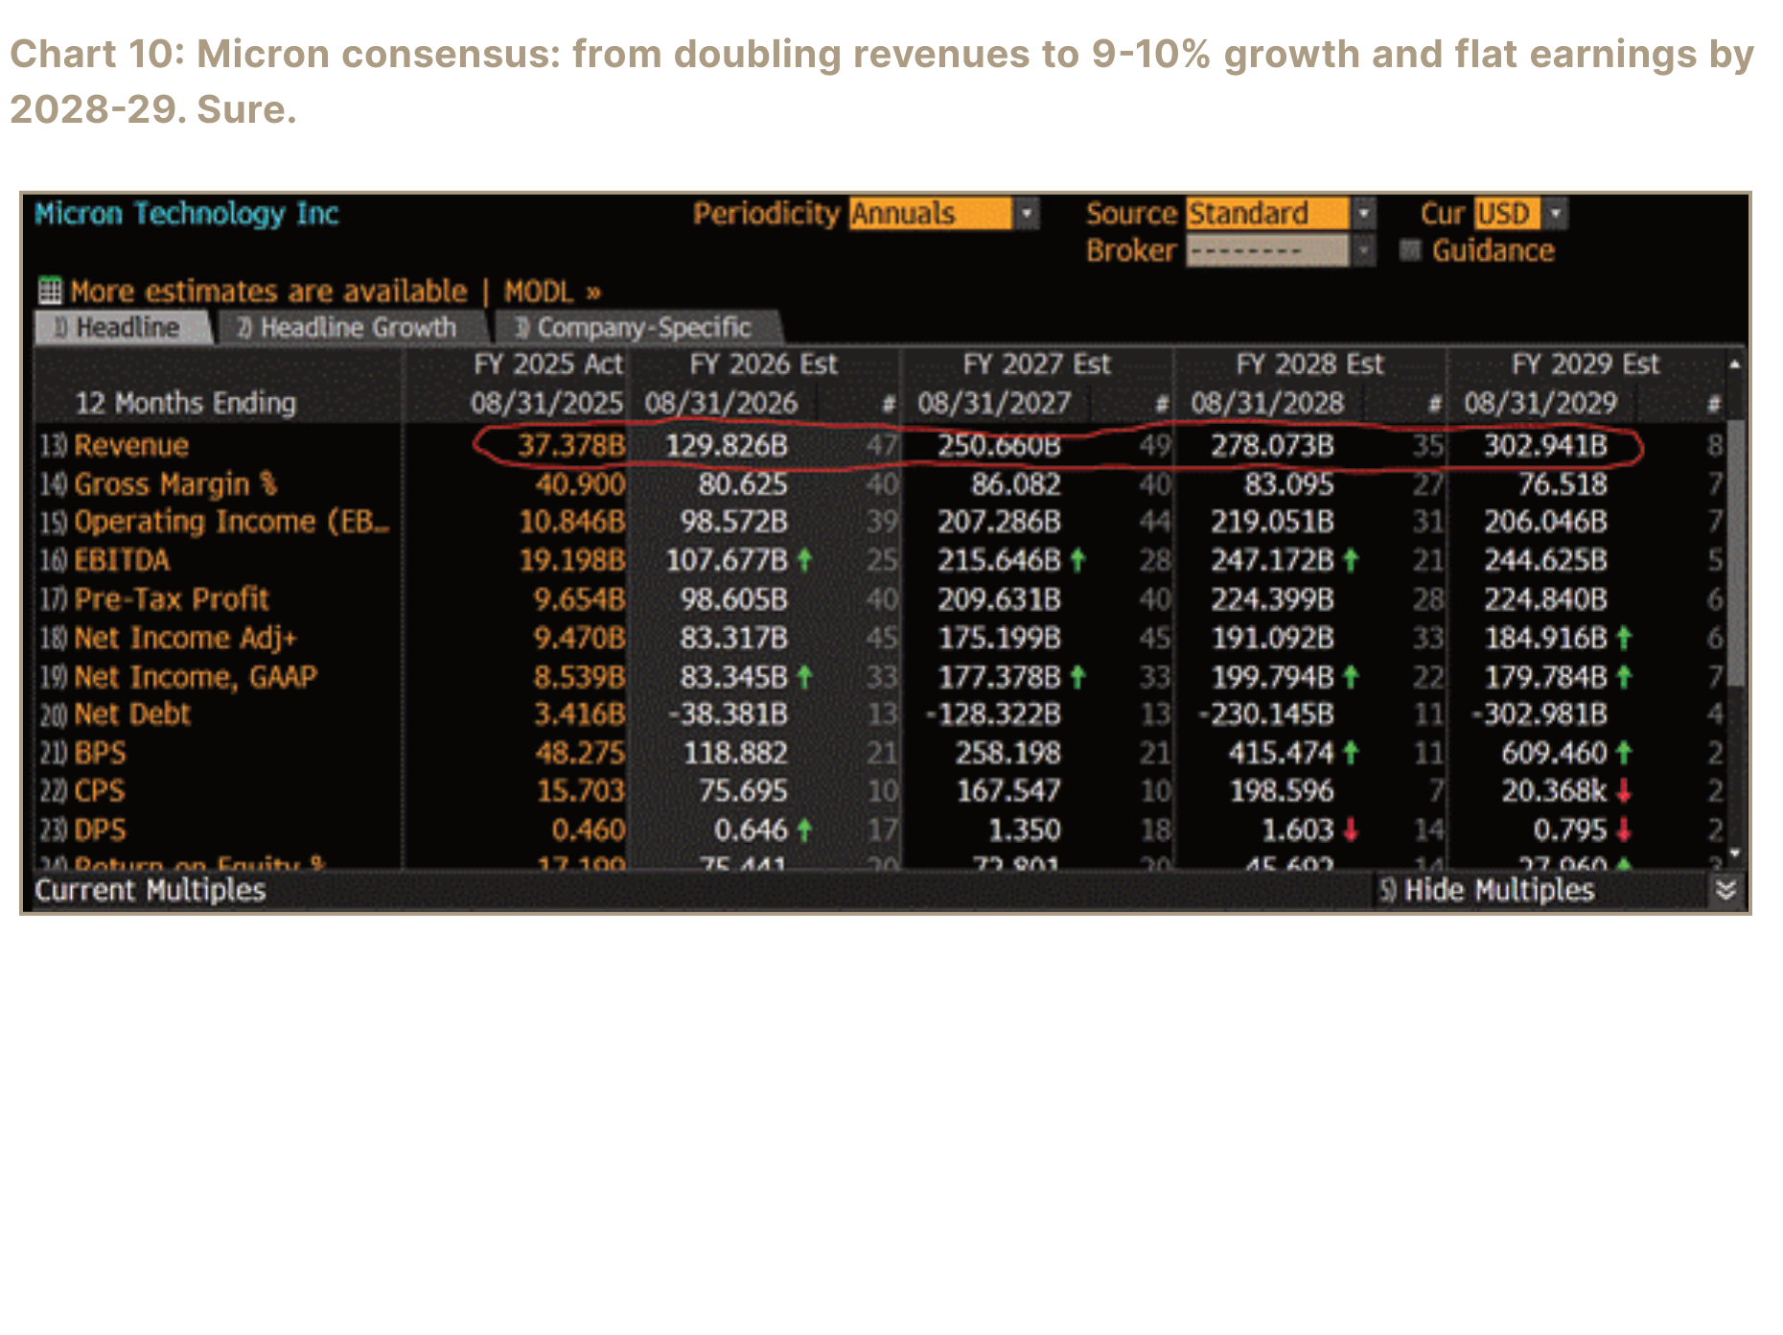Image resolution: width=1783 pixels, height=1335 pixels.
Task: Switch to the Headline Growth tab
Action: (351, 327)
